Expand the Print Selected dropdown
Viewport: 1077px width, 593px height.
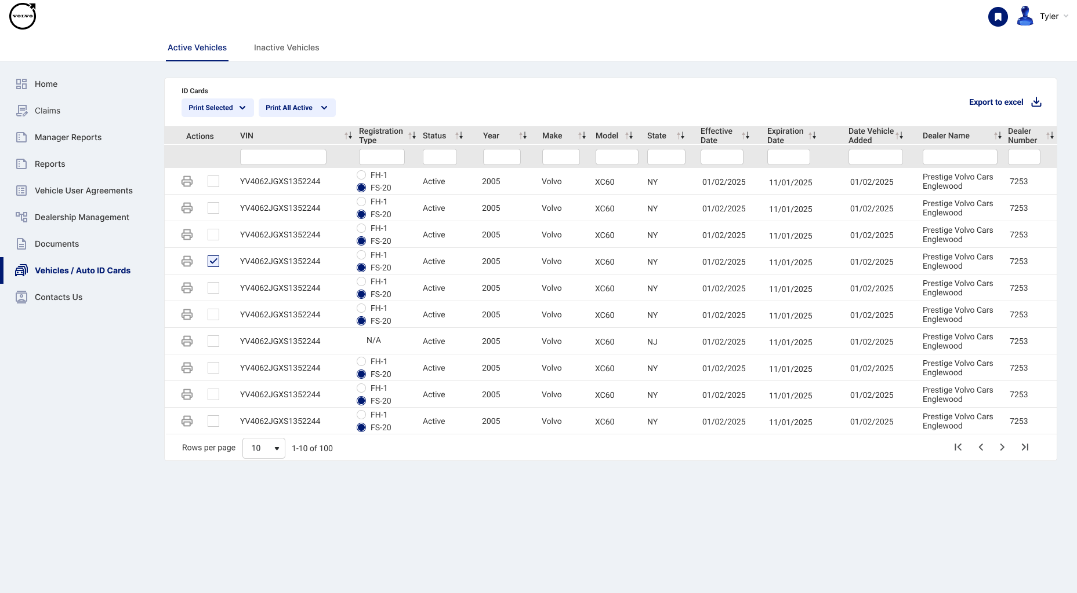coord(217,108)
